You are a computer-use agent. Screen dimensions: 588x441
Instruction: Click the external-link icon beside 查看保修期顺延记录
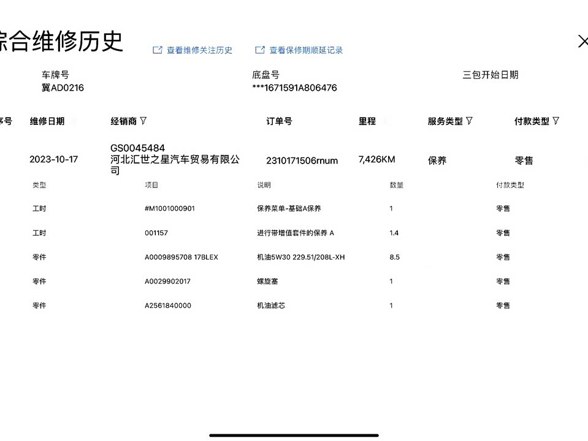[x=260, y=50]
